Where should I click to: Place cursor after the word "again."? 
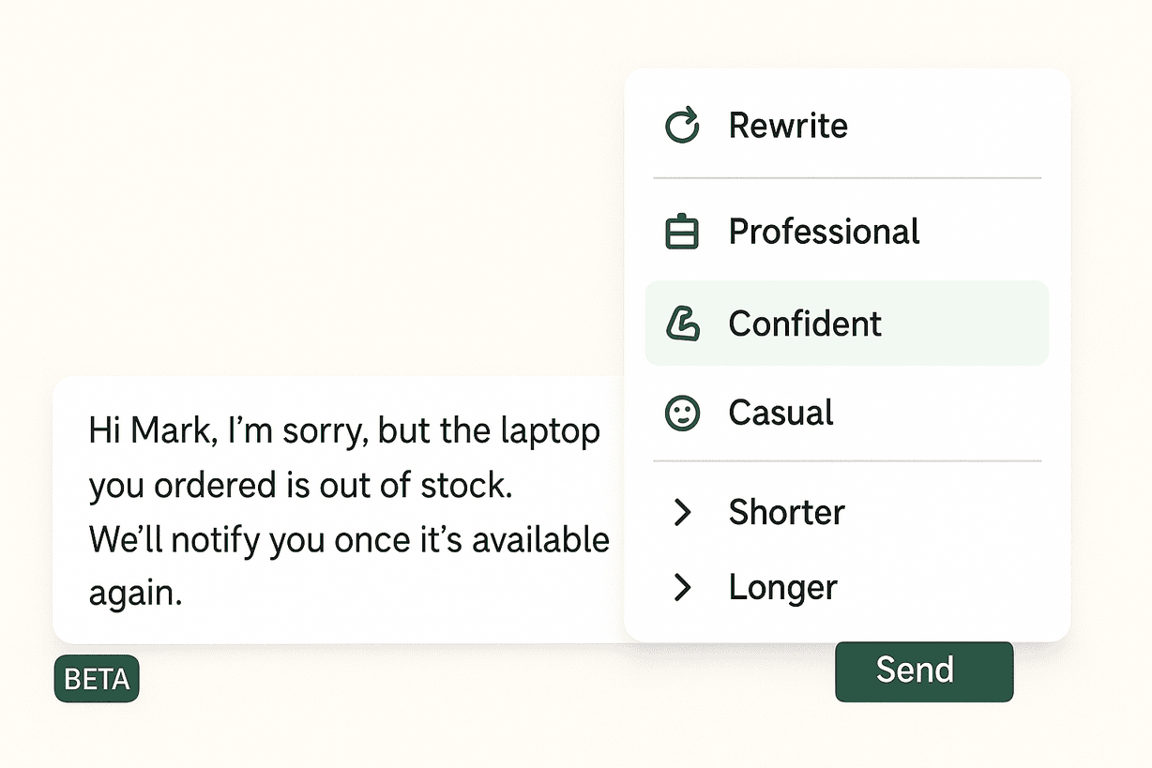184,593
